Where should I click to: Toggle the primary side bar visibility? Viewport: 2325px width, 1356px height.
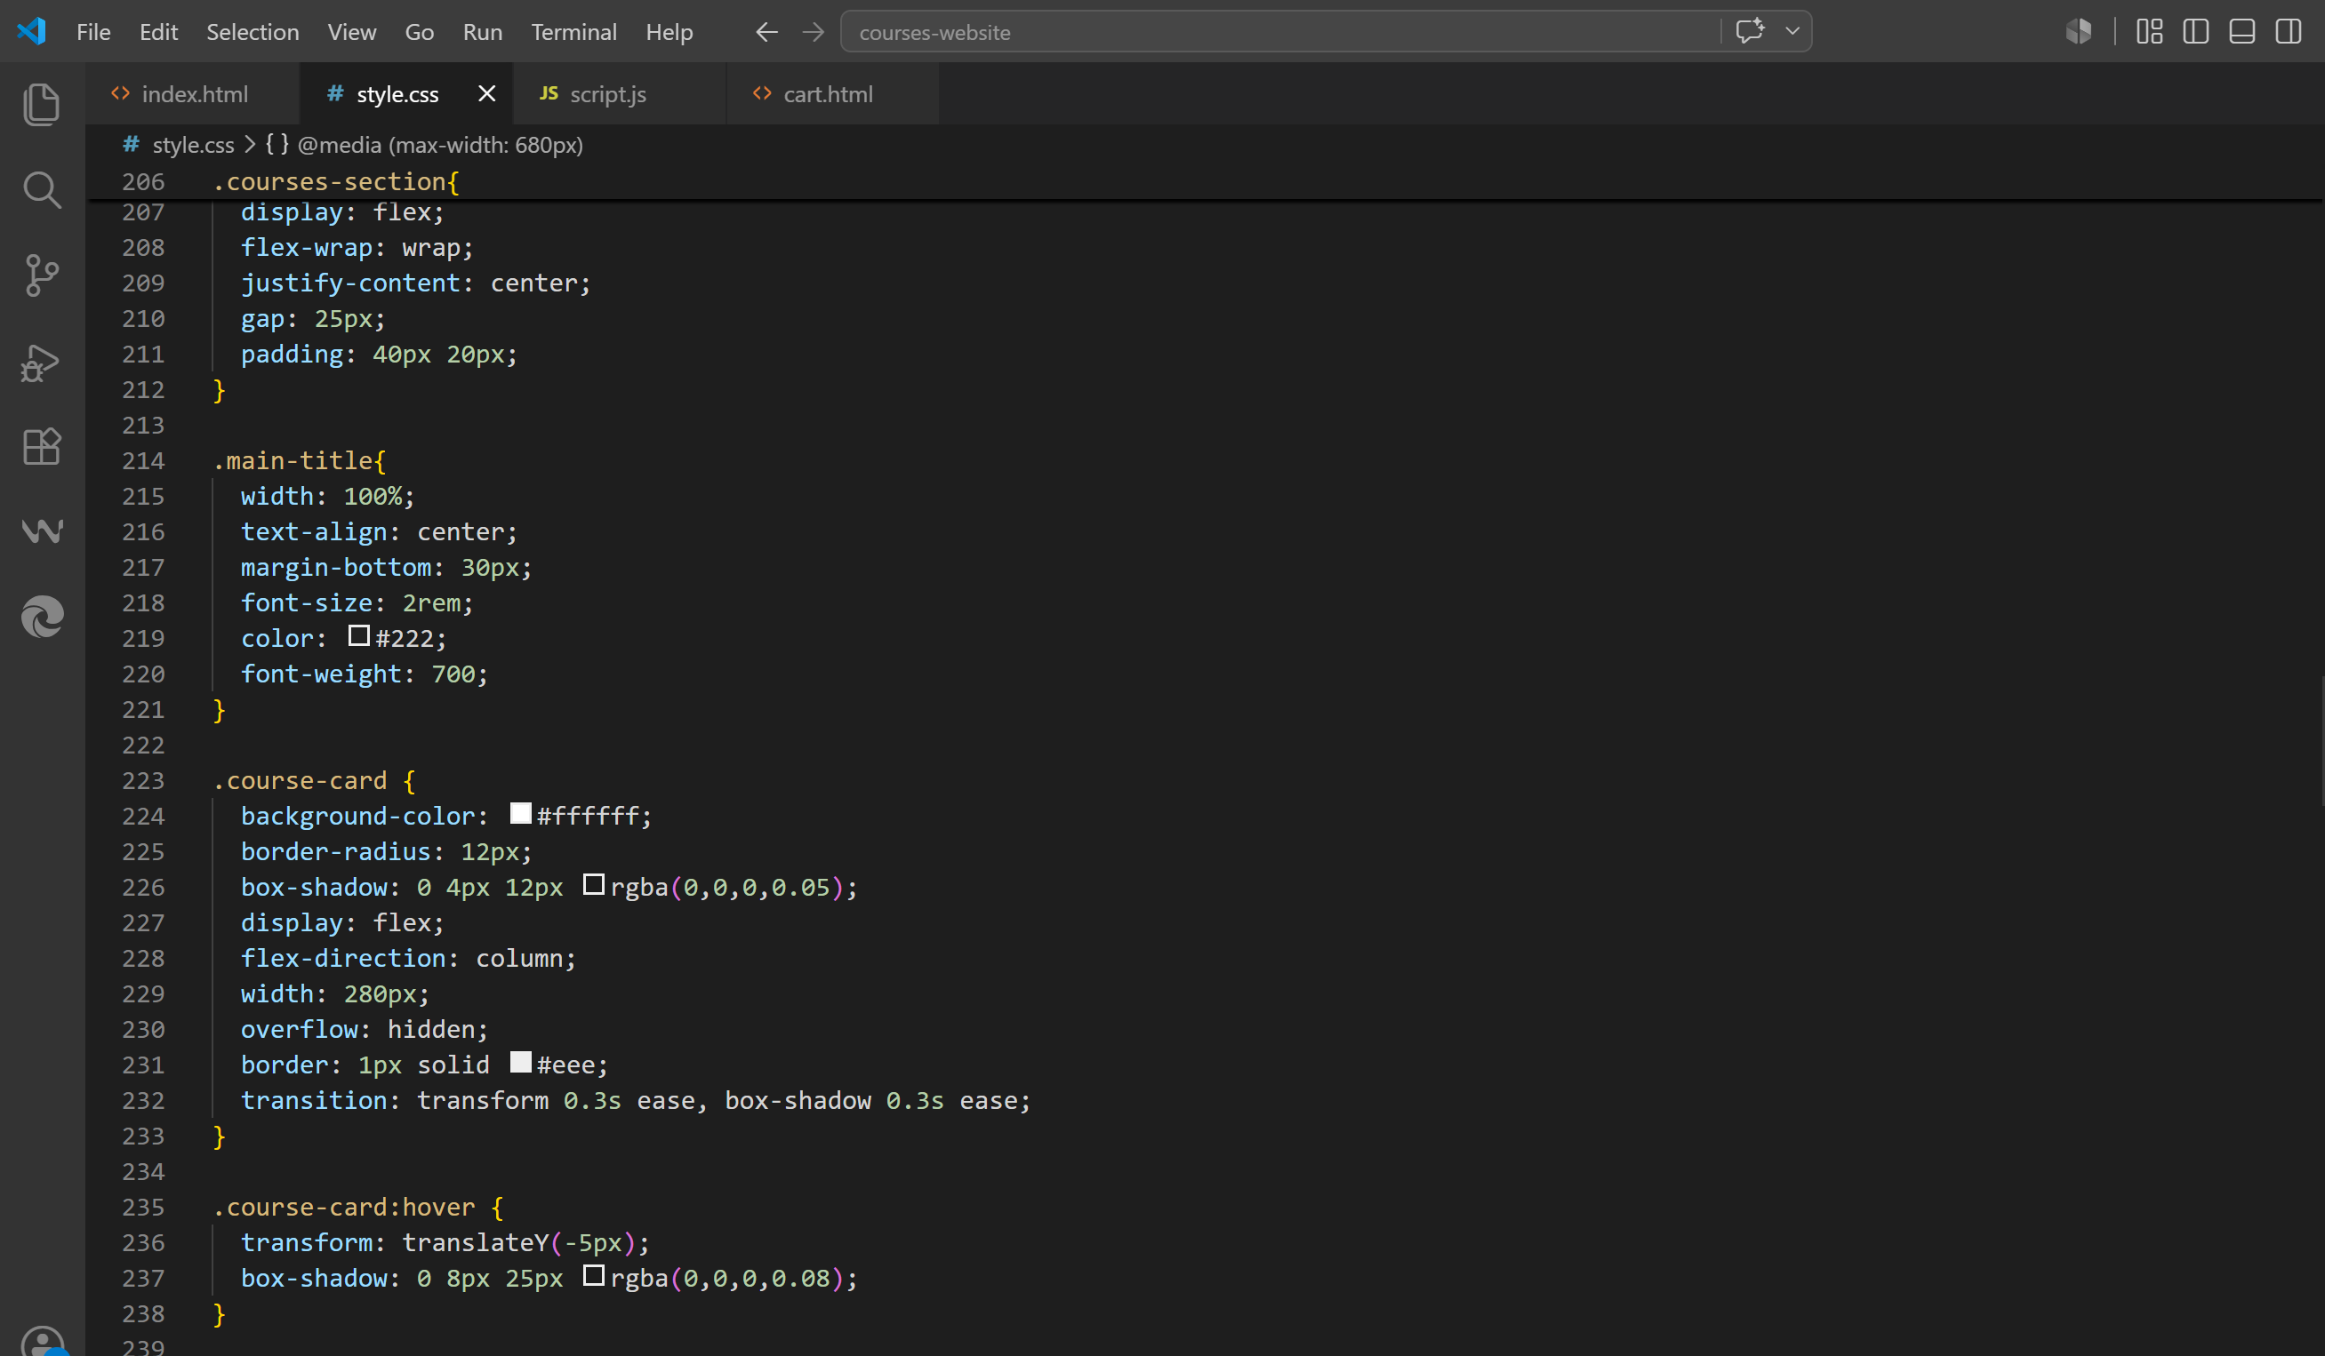(2195, 31)
